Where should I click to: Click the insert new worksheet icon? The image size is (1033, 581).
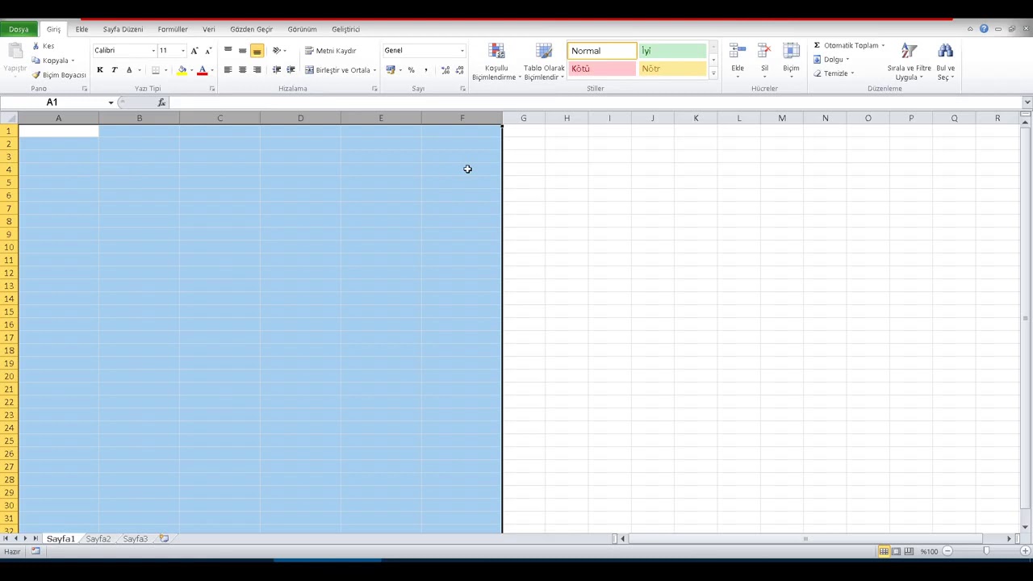(x=164, y=538)
